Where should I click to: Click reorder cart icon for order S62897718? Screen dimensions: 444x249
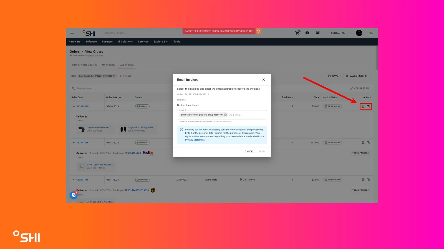[x=369, y=180]
